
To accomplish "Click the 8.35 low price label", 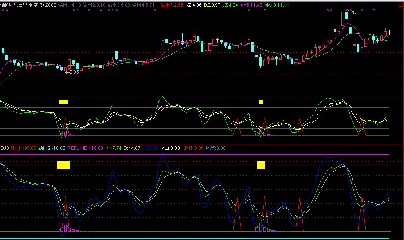I will tap(73, 72).
